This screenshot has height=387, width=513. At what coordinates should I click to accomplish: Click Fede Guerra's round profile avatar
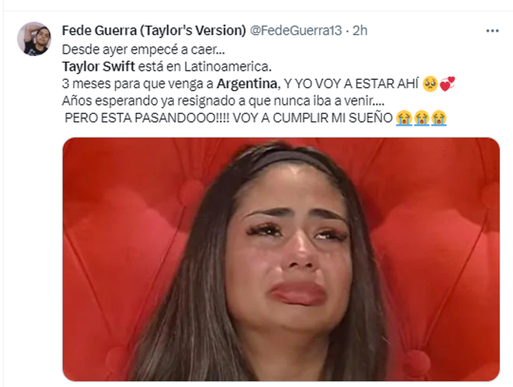pyautogui.click(x=34, y=39)
